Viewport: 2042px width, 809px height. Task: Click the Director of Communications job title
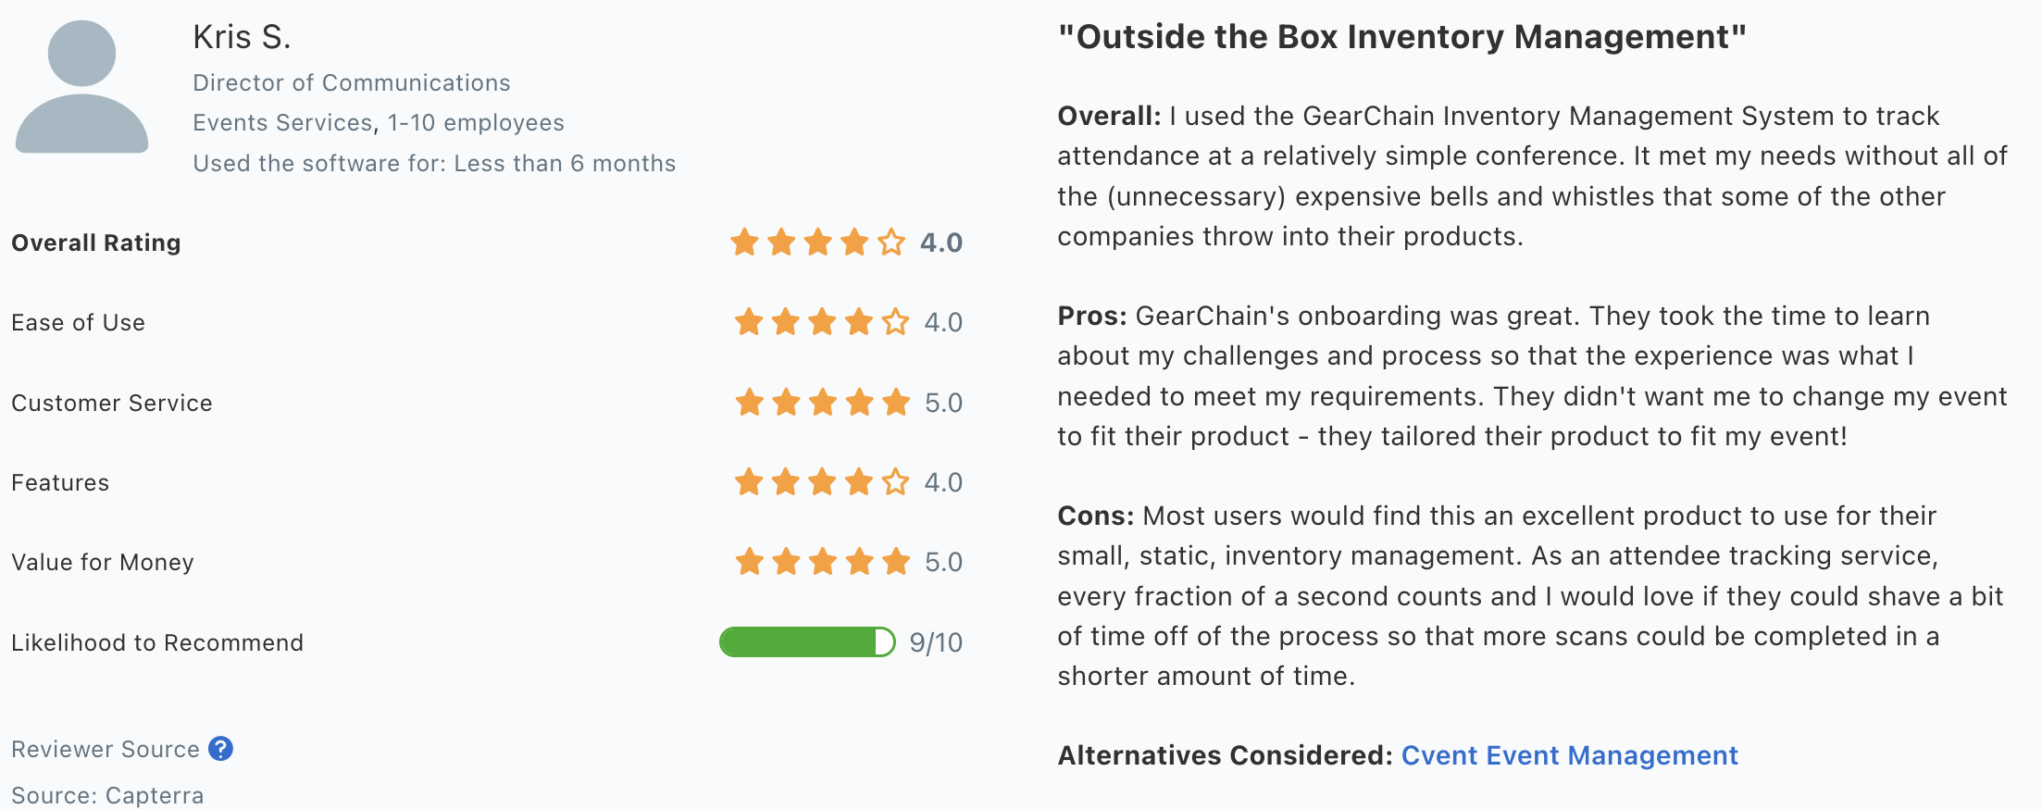click(x=351, y=82)
